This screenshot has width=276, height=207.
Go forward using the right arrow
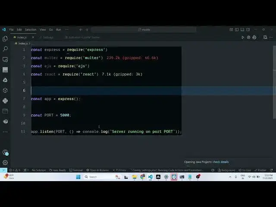pos(87,30)
